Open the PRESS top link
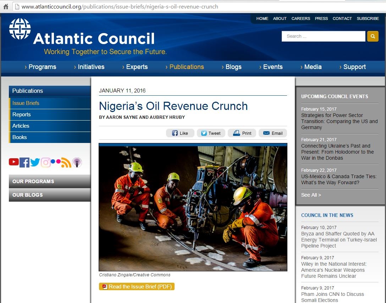386x303 pixels. [321, 18]
